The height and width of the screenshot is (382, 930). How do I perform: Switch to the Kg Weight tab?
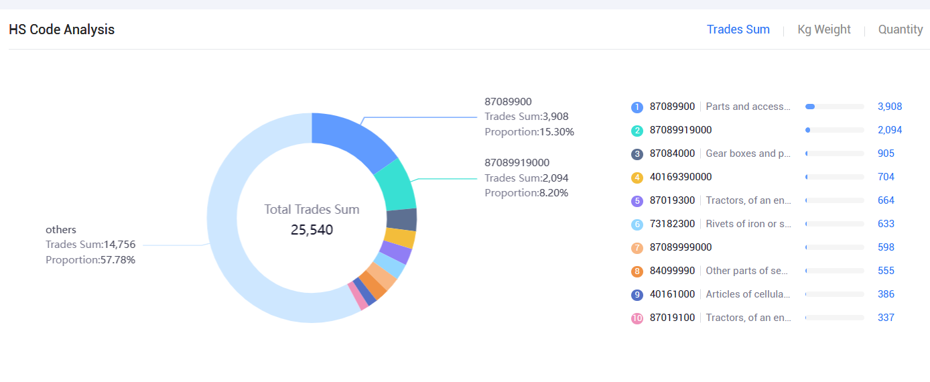pos(824,29)
